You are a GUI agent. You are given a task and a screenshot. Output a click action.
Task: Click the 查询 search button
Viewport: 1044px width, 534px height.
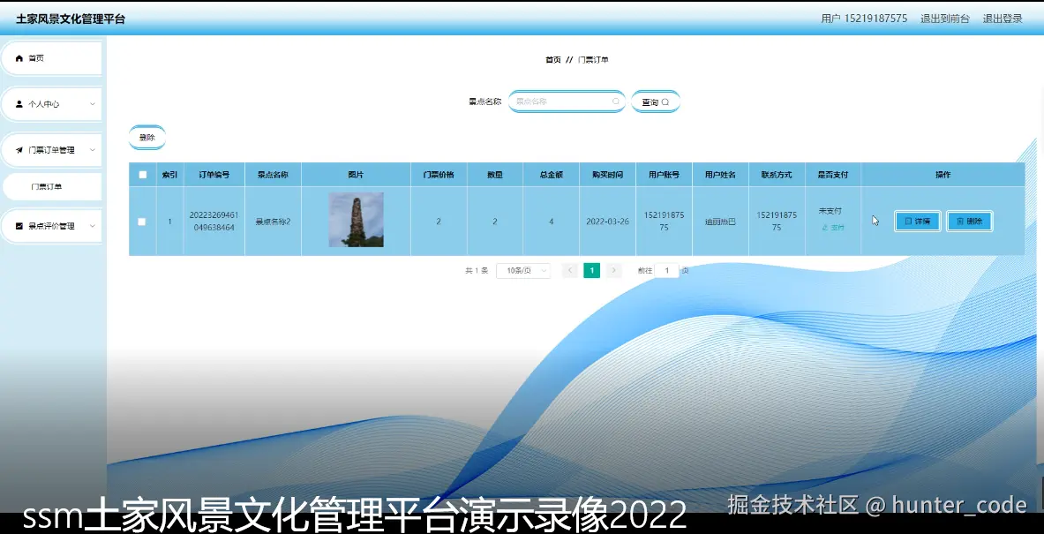pos(655,102)
